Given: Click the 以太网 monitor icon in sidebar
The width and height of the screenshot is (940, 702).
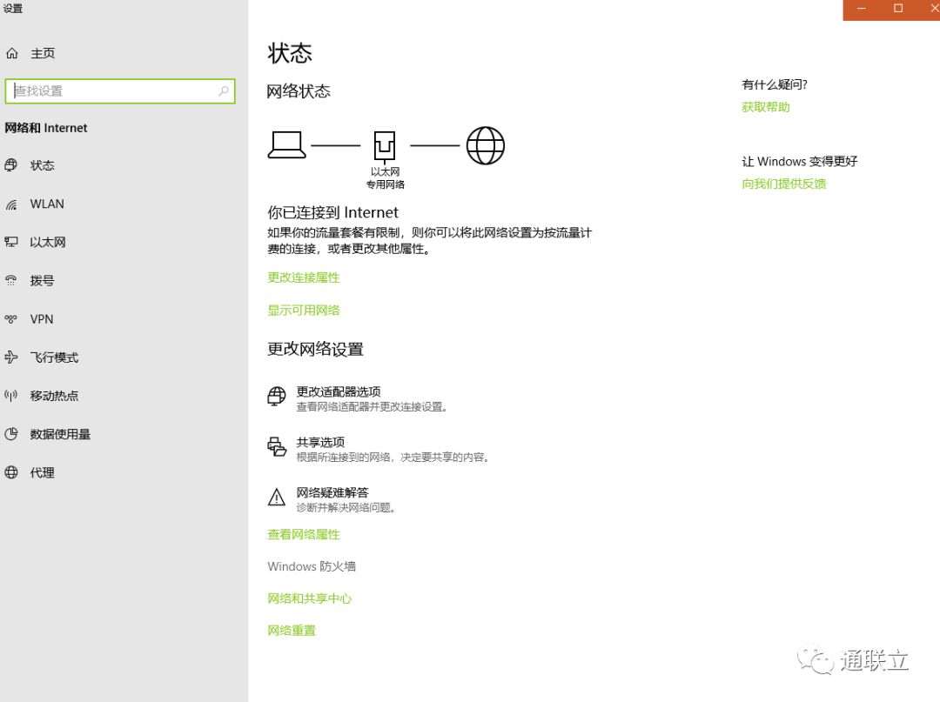Looking at the screenshot, I should (10, 242).
